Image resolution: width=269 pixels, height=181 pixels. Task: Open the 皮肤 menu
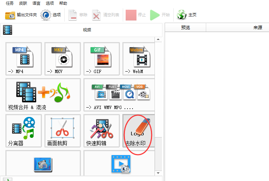coord(23,3)
